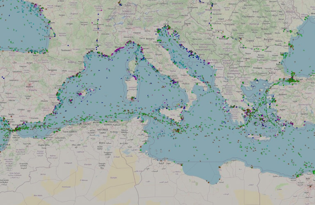Click the Burgos city label
Image resolution: width=315 pixels, height=205 pixels.
pos(30,63)
